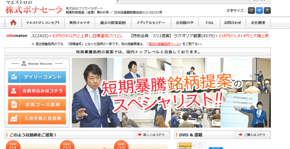This screenshot has width=290, height=149.
Task: Open お問合わせ contact page
Action: 233,23
